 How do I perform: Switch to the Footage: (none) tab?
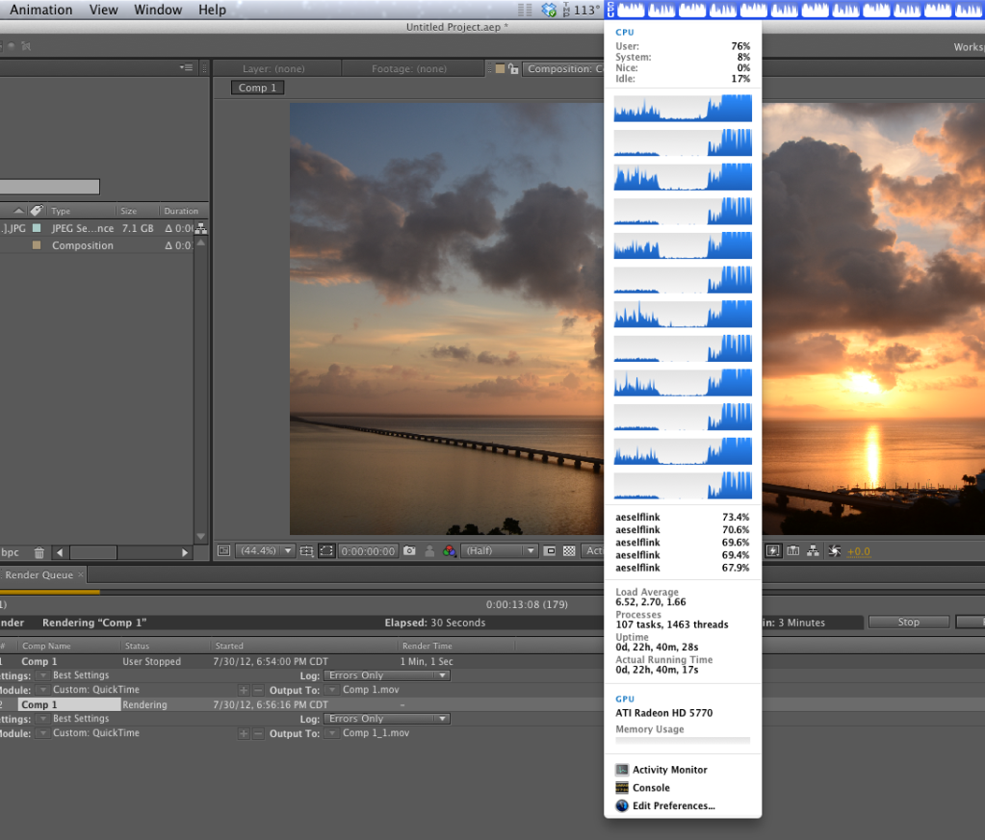coord(409,69)
